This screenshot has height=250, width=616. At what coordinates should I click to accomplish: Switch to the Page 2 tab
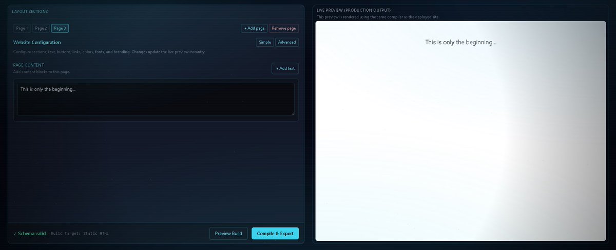41,28
